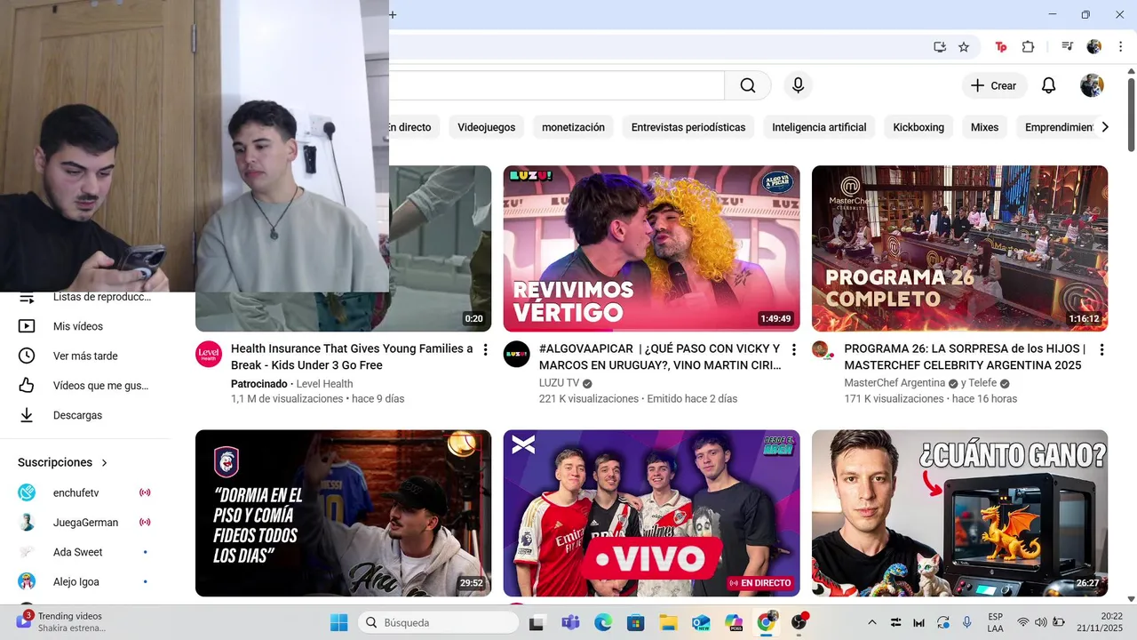Screen dimensions: 1137x640
Task: Open the Dormía en el piso thumbnail
Action: point(343,514)
